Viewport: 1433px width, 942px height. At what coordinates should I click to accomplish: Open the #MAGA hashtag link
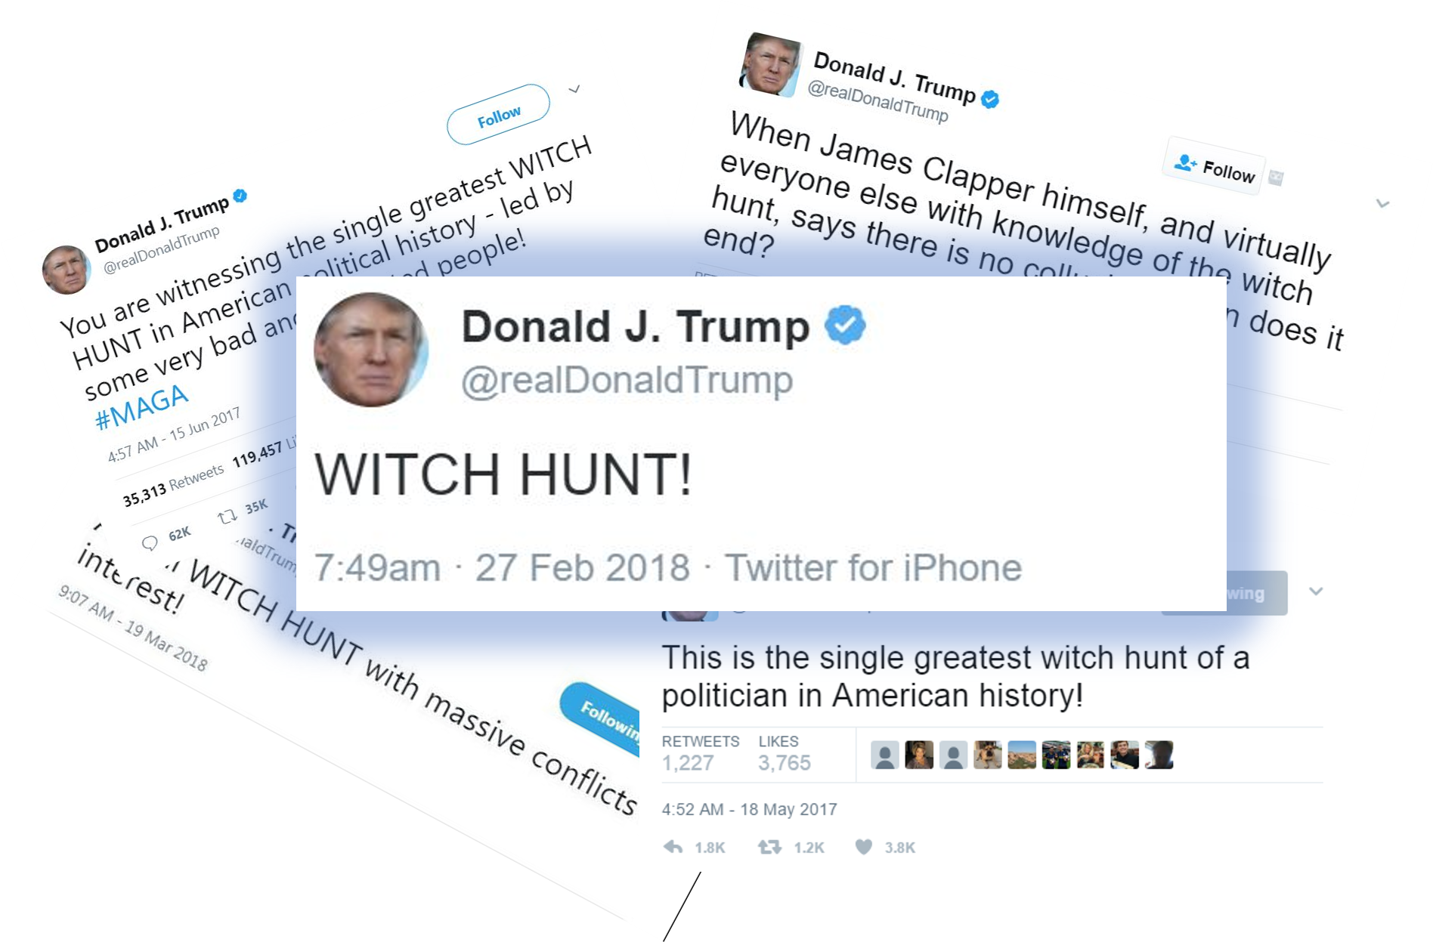click(x=141, y=406)
